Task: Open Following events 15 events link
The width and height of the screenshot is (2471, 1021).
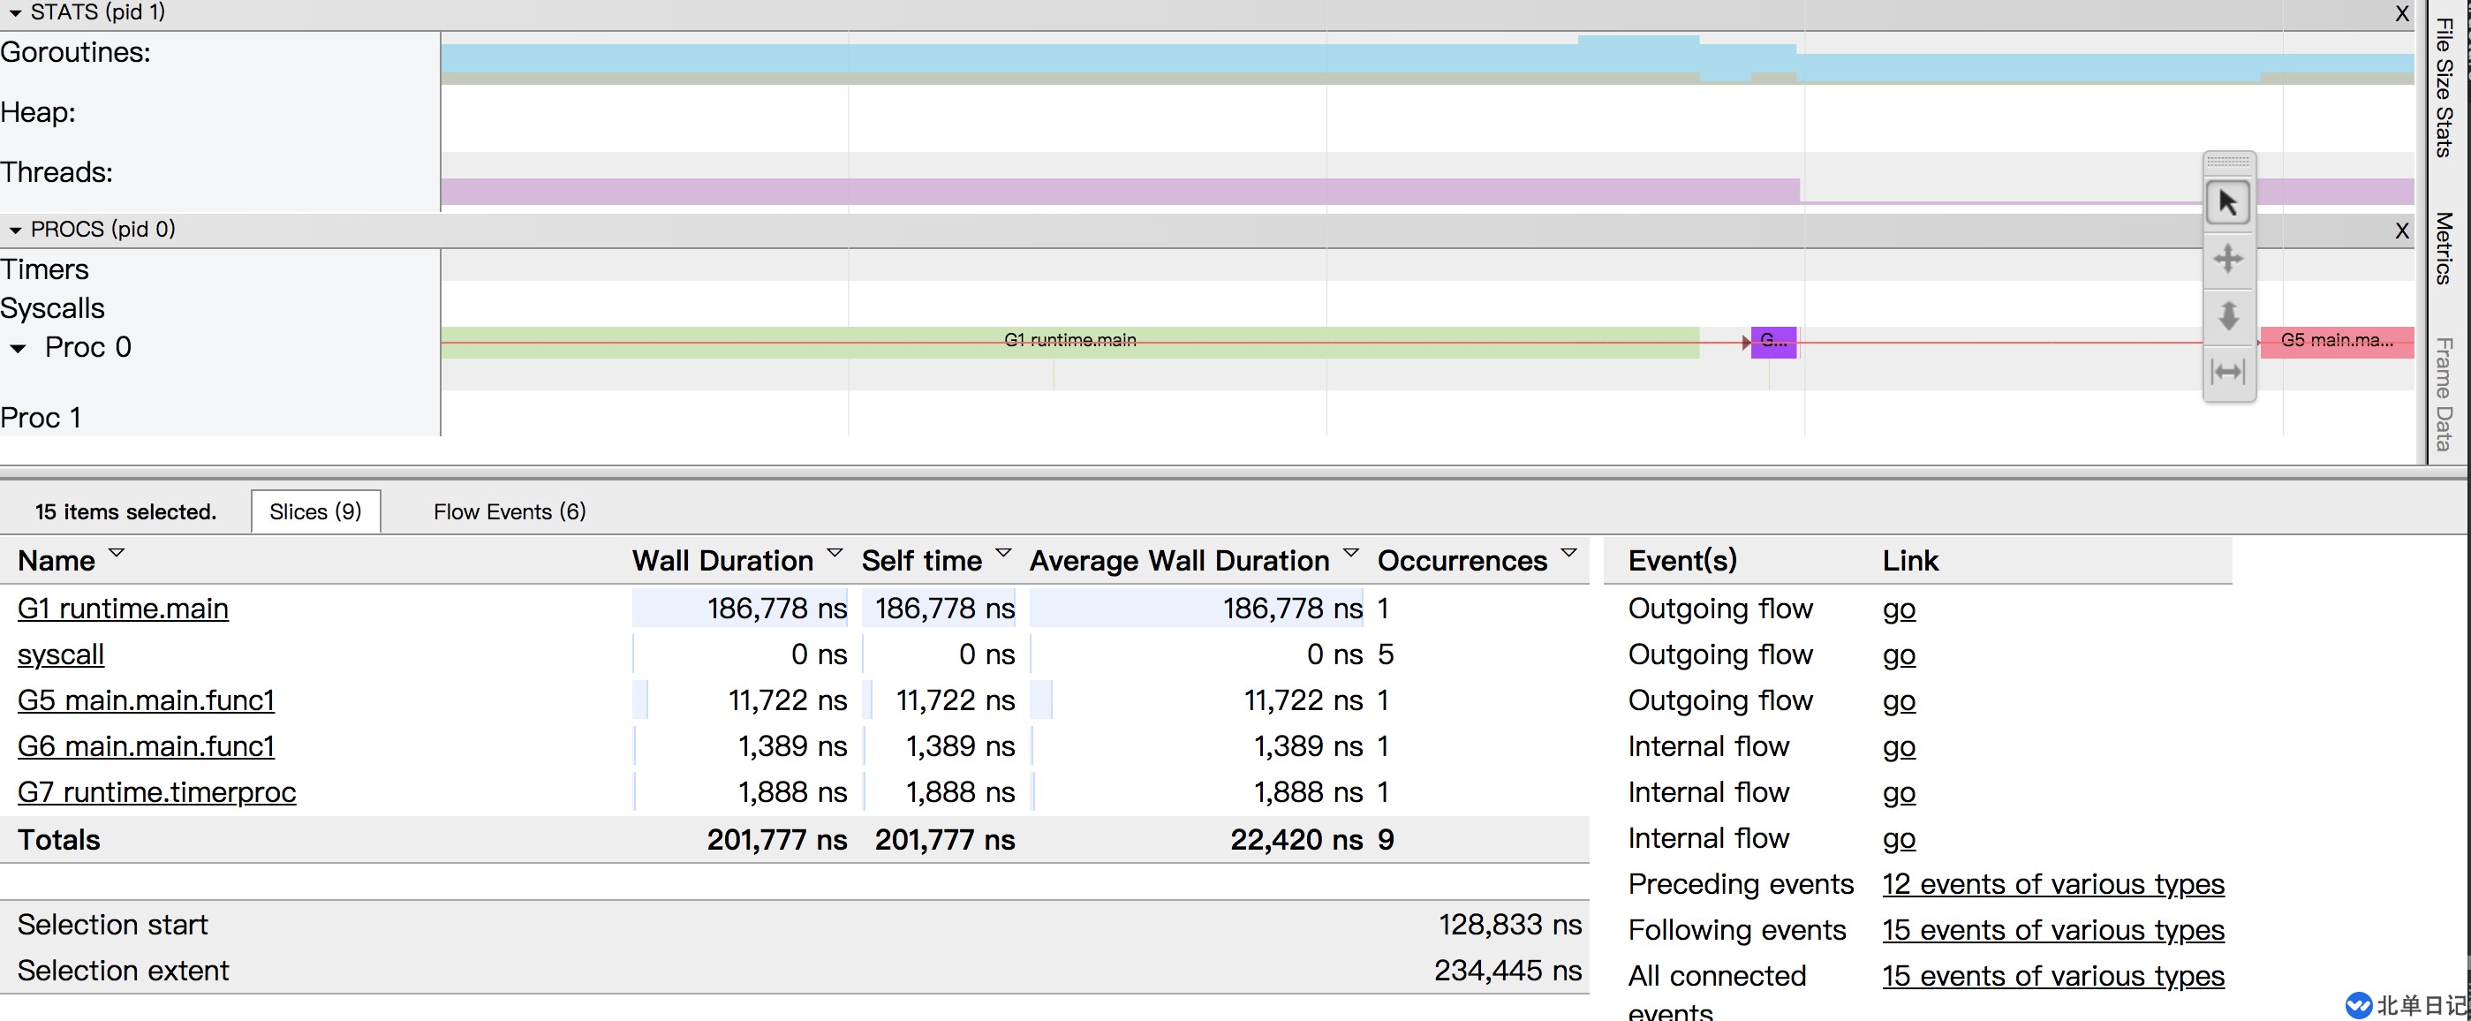Action: click(x=2052, y=930)
